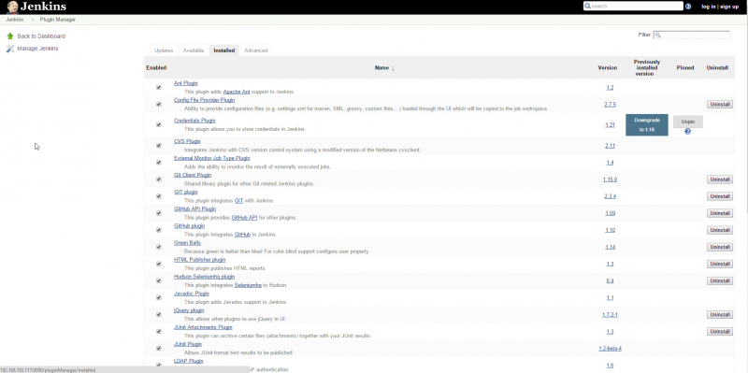Disable the Git Client Plugin checkbox
This screenshot has height=373, width=748.
pyautogui.click(x=159, y=179)
